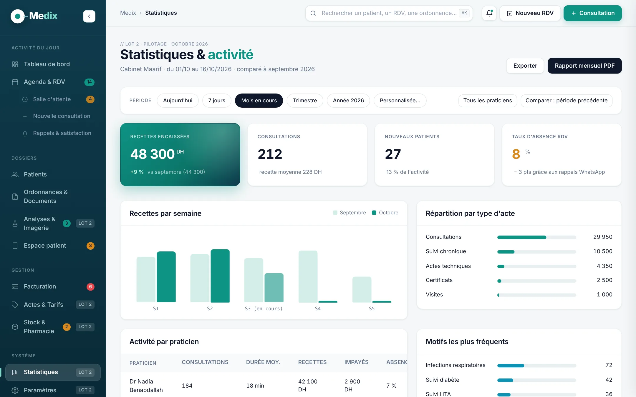Collapse the sidebar with the chevron button
Viewport: 636px width, 397px height.
point(89,16)
